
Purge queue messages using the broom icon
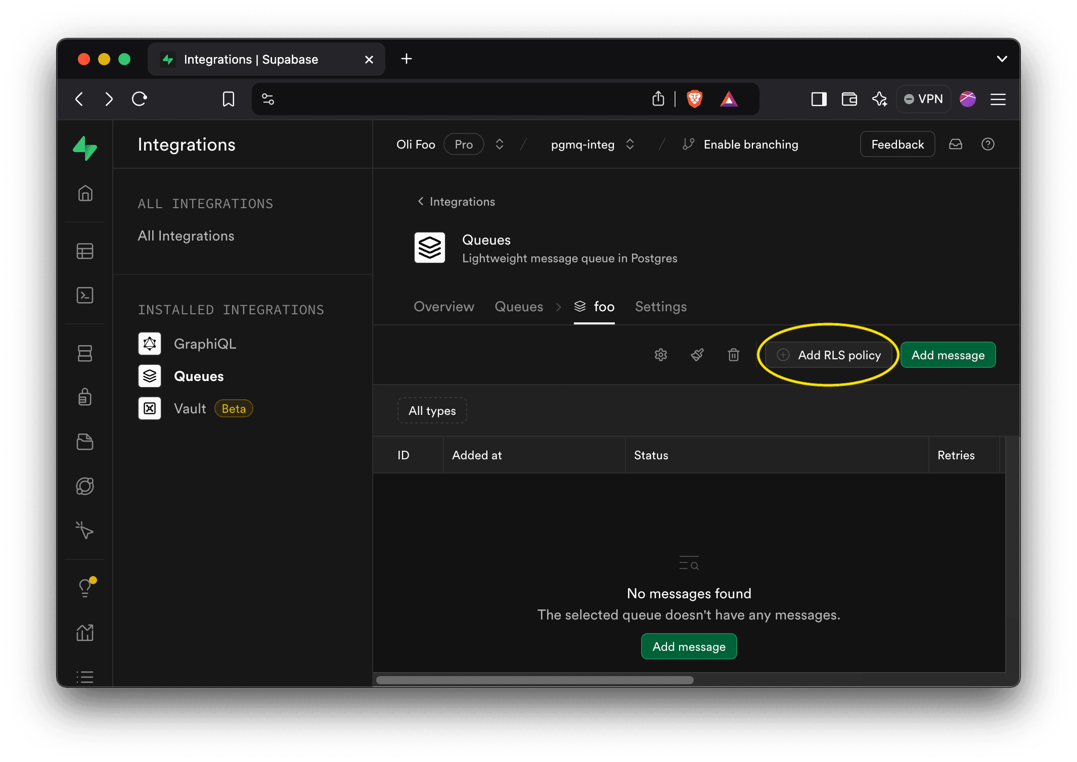[x=697, y=355]
